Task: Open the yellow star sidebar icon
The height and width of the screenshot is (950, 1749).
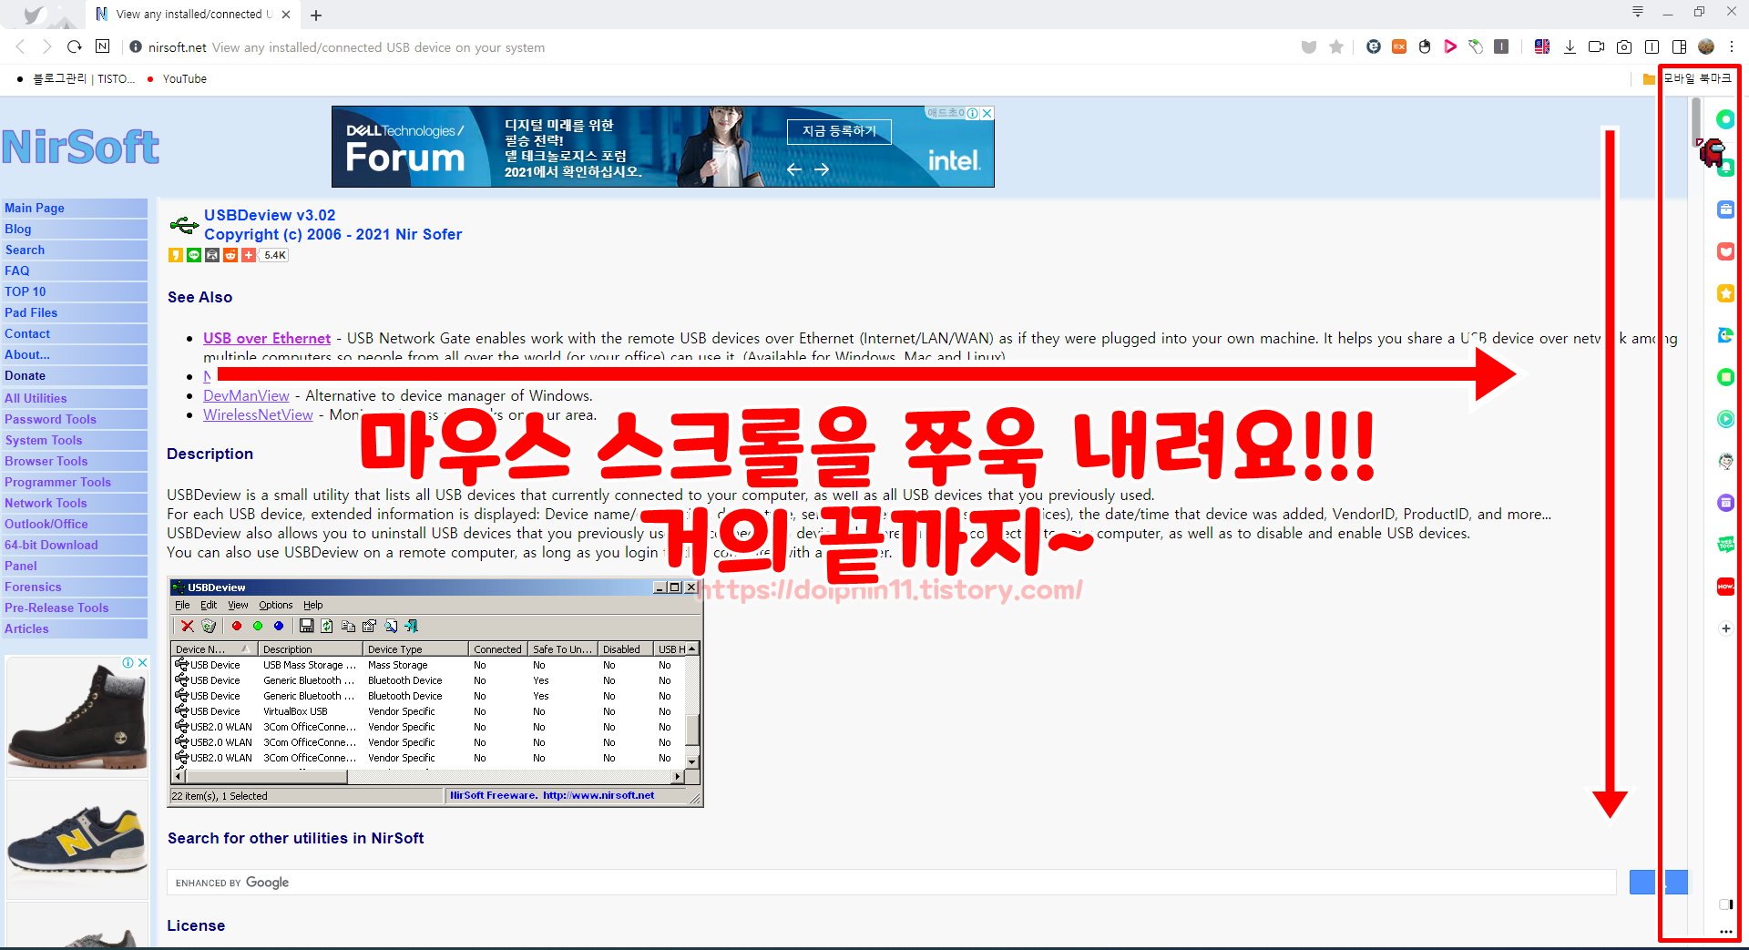Action: pyautogui.click(x=1725, y=293)
